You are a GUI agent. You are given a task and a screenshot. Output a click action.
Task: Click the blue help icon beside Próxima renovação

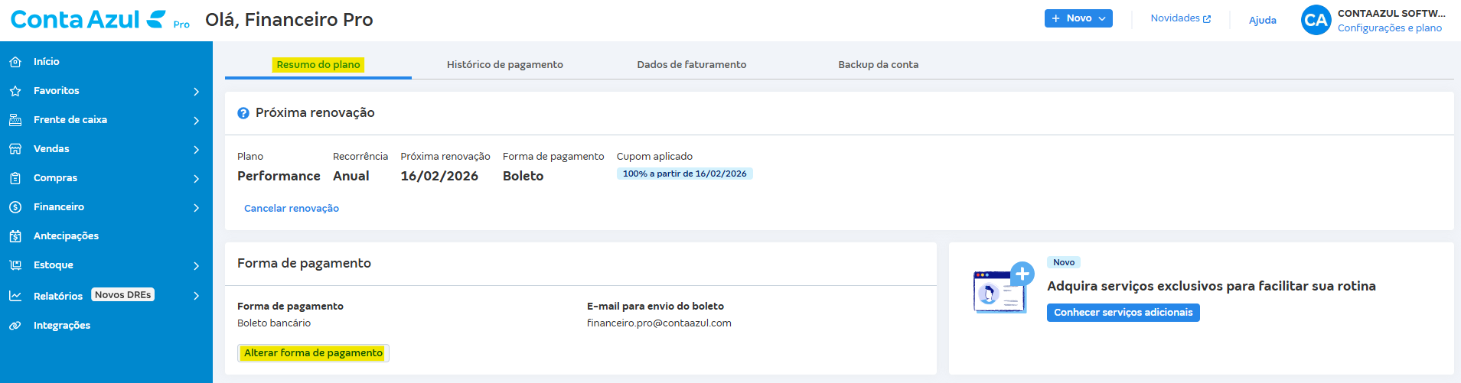[x=243, y=113]
